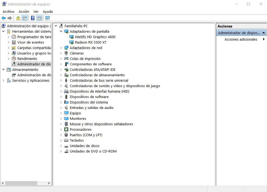
Task: Select the Radeon RX 5500 XT adapter
Action: tap(90, 42)
